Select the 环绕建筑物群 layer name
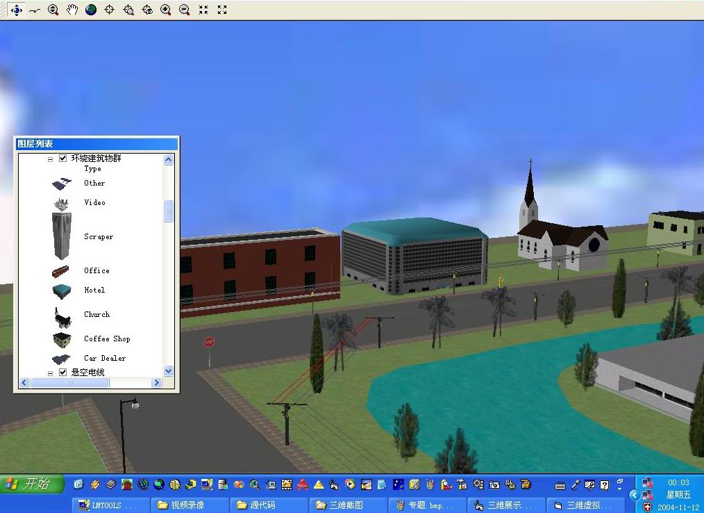This screenshot has width=704, height=513. (96, 158)
